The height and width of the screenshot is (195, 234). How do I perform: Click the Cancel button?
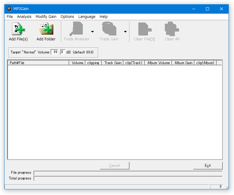coord(115,166)
